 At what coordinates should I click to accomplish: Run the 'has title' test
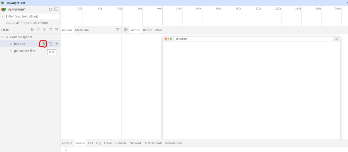(44, 44)
